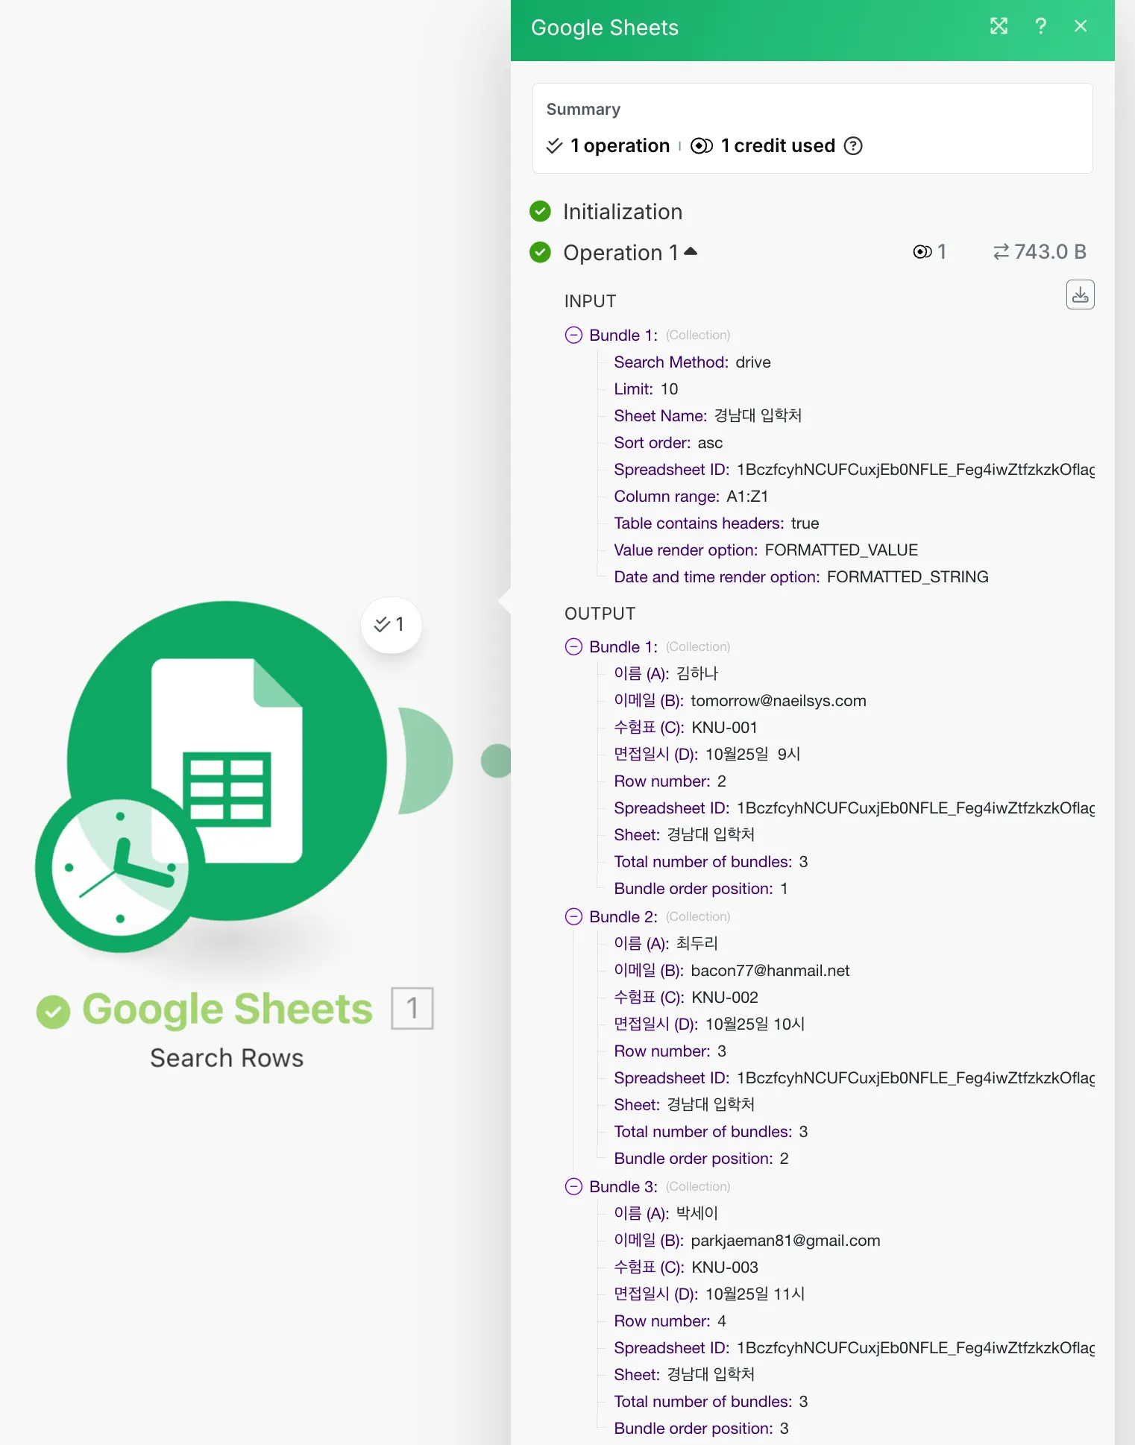Click the '1 operation' summary text
The width and height of the screenshot is (1135, 1445).
(x=620, y=145)
